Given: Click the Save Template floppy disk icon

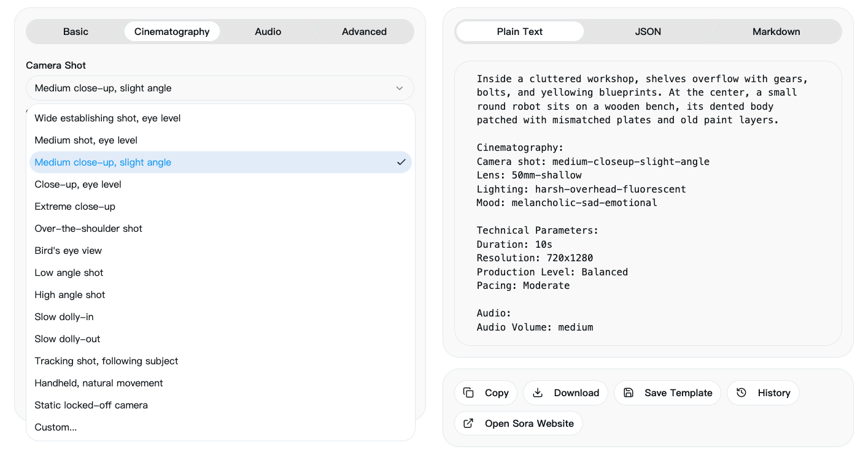Looking at the screenshot, I should coord(628,393).
